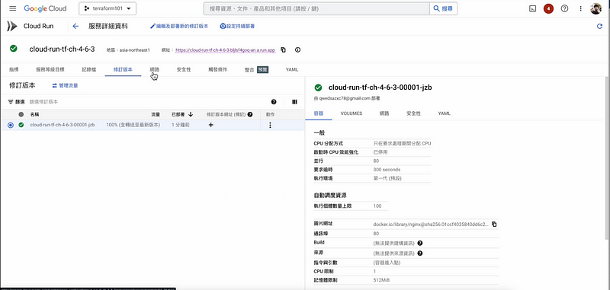610x290 pixels.
Task: Open the revision row actions menu
Action: point(270,125)
